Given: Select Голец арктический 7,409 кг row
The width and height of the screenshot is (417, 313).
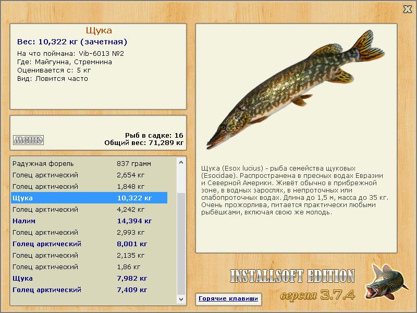Looking at the screenshot, I should pos(89,290).
